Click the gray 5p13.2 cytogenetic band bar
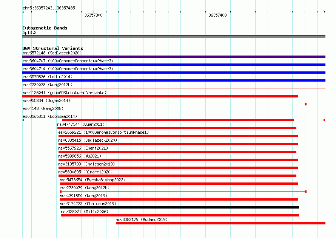This screenshot has height=238, width=336. (174, 37)
